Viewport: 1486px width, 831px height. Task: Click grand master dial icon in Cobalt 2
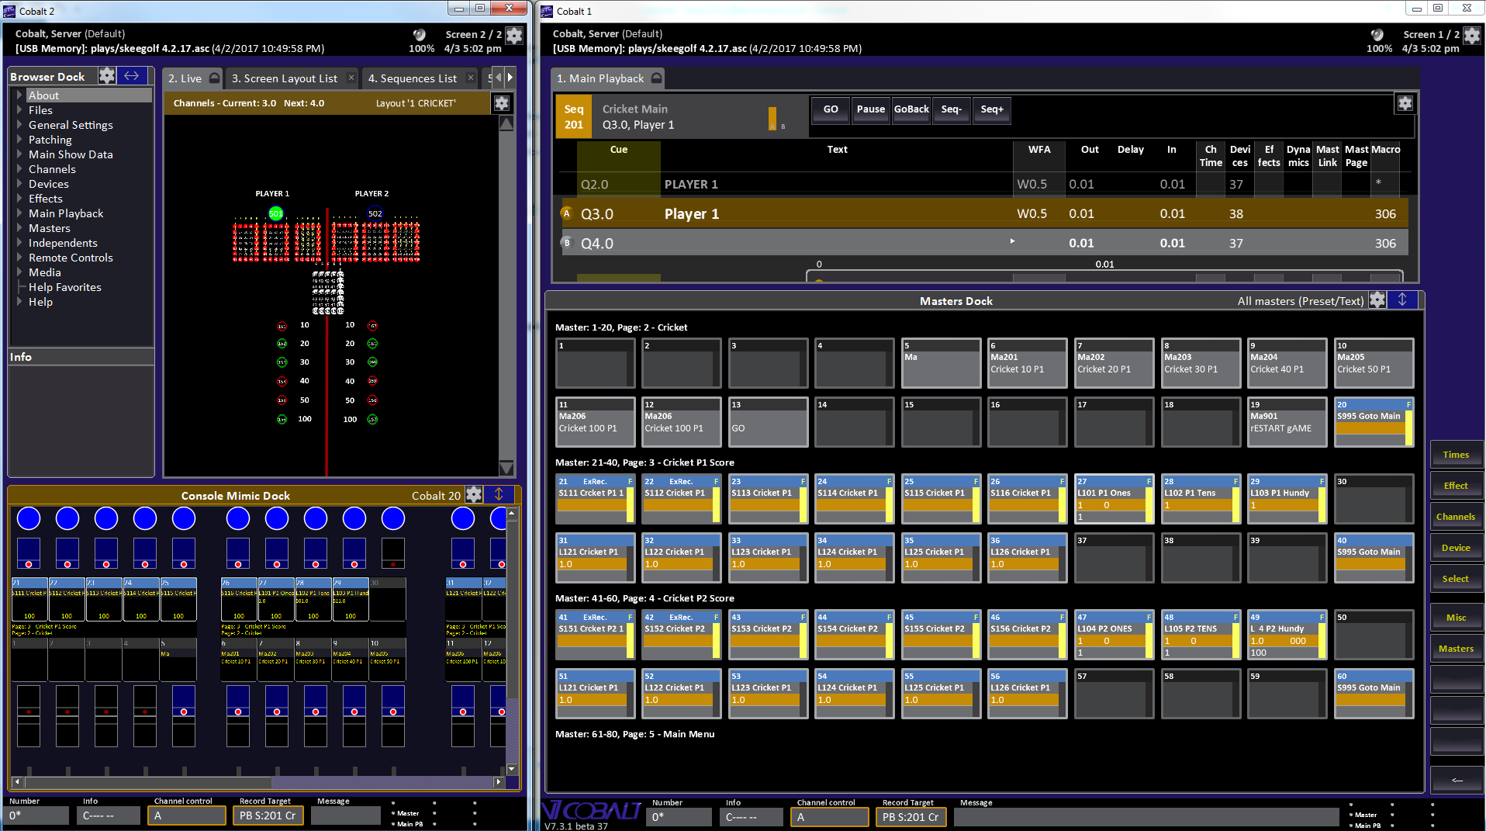click(x=420, y=35)
